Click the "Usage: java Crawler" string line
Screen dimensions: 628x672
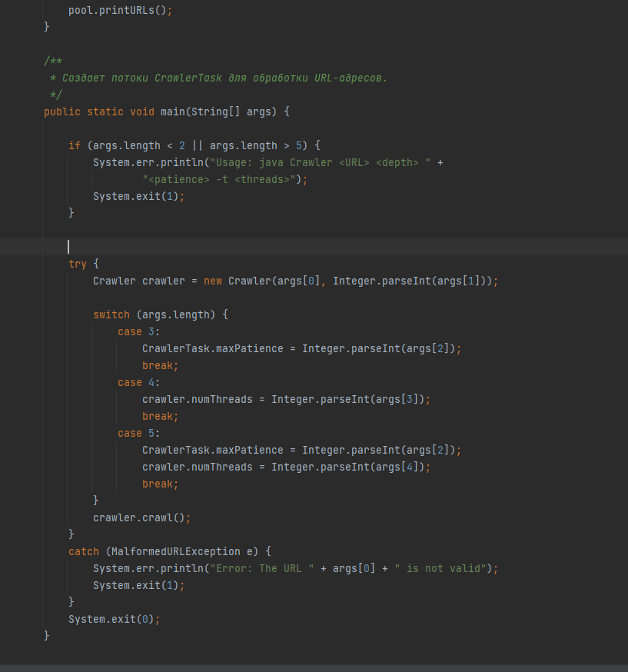(268, 163)
